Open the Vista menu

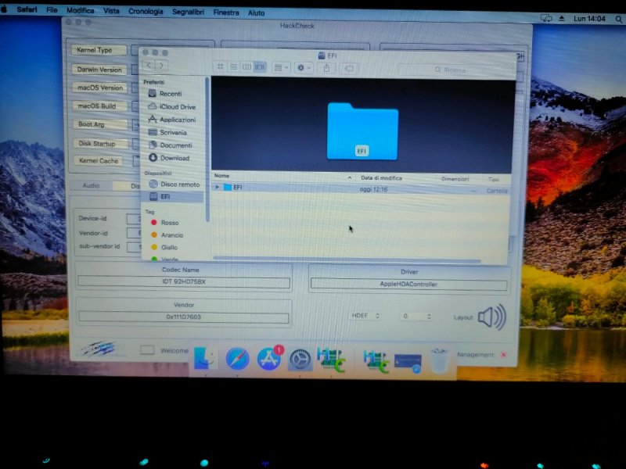coord(111,11)
